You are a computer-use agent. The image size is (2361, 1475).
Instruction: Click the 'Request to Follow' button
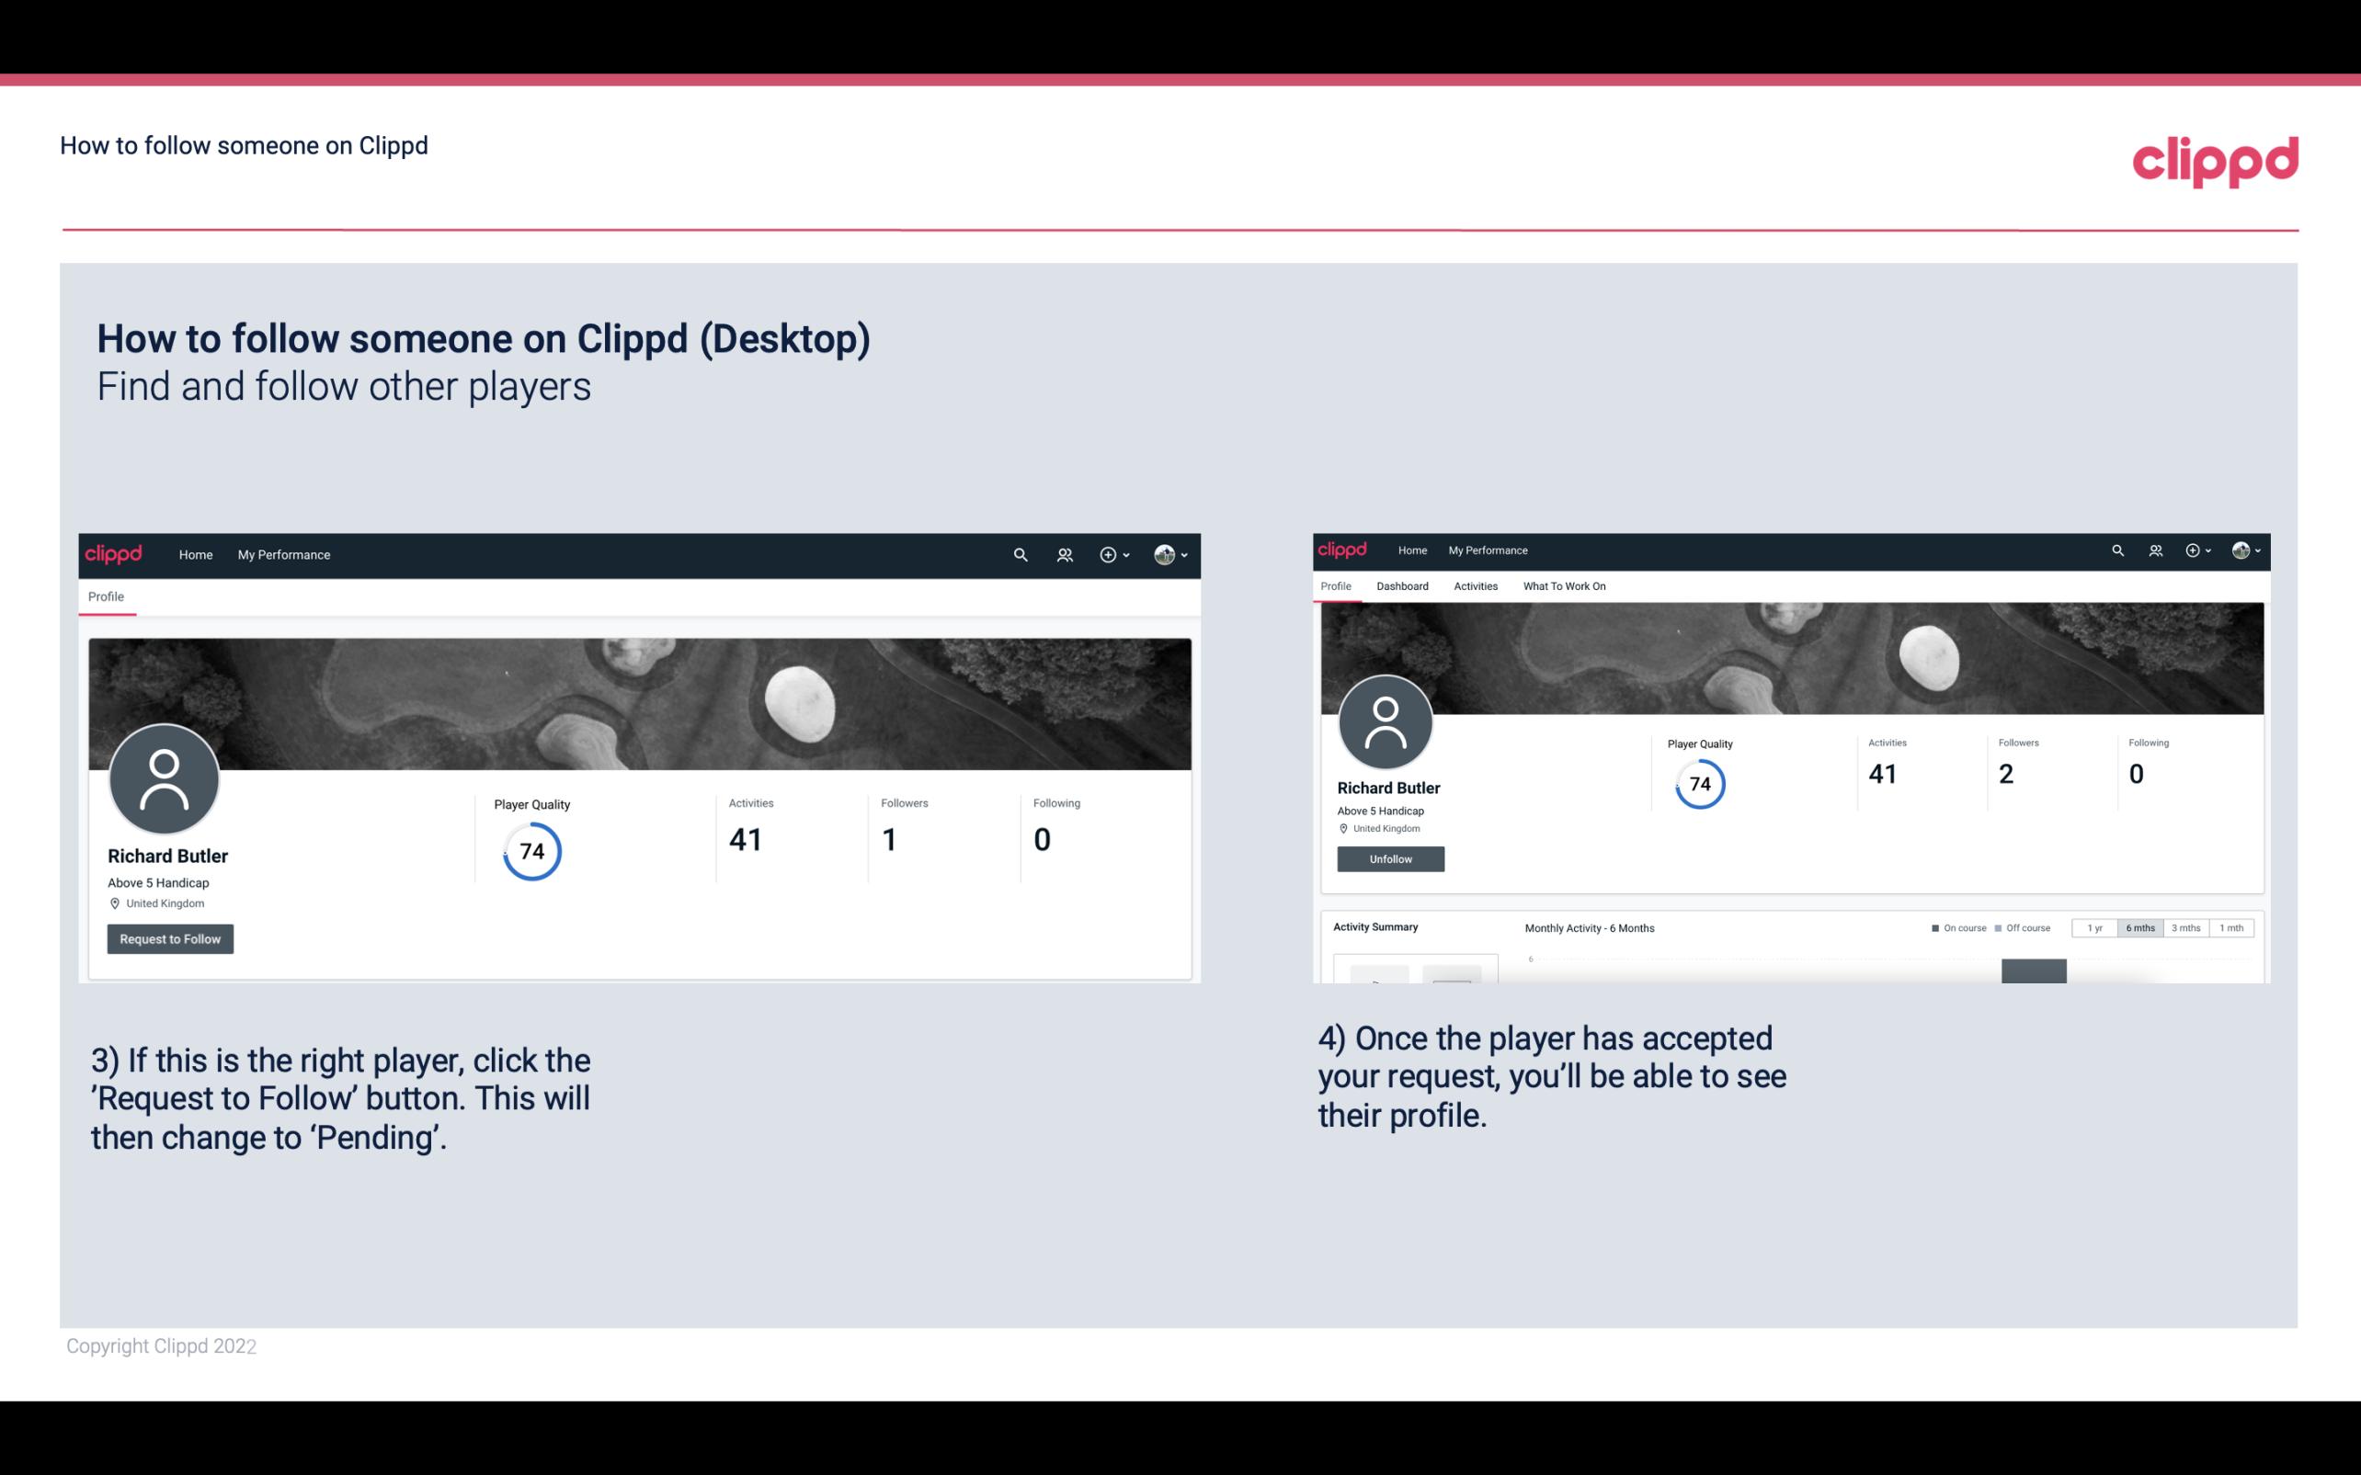[x=170, y=938]
